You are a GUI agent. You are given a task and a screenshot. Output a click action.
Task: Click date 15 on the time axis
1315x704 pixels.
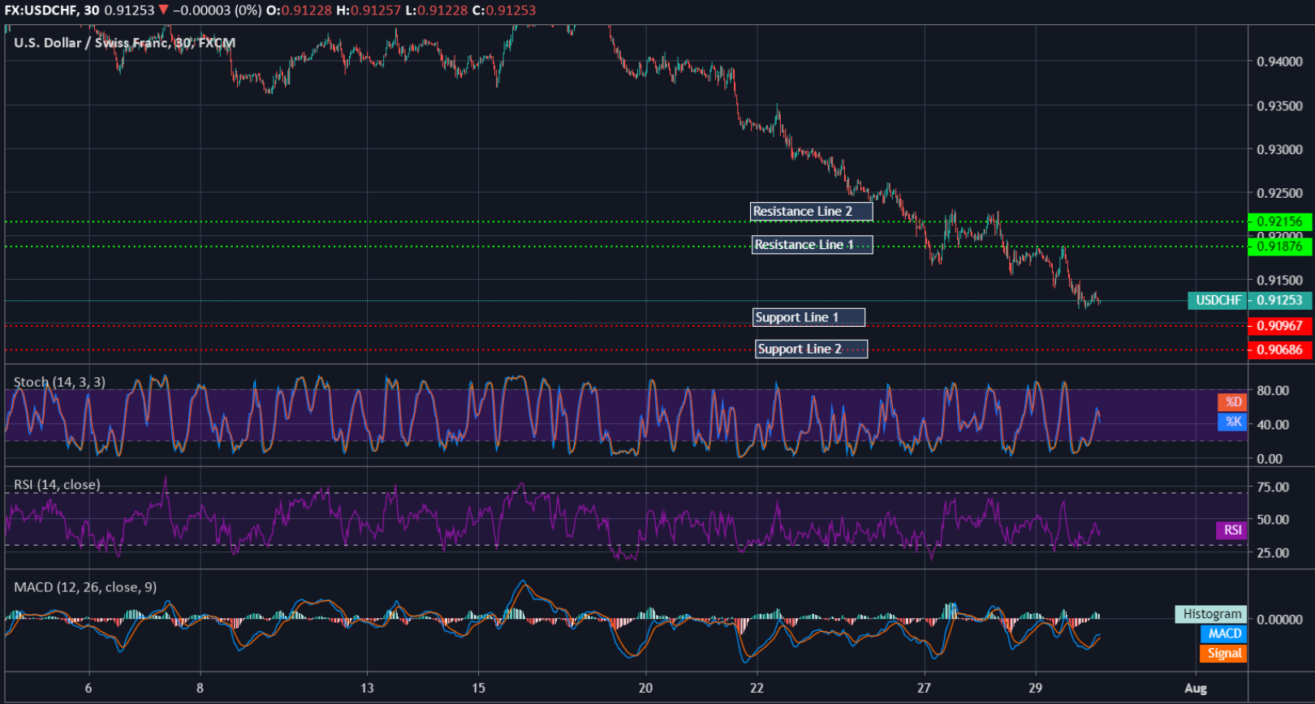[x=479, y=689]
